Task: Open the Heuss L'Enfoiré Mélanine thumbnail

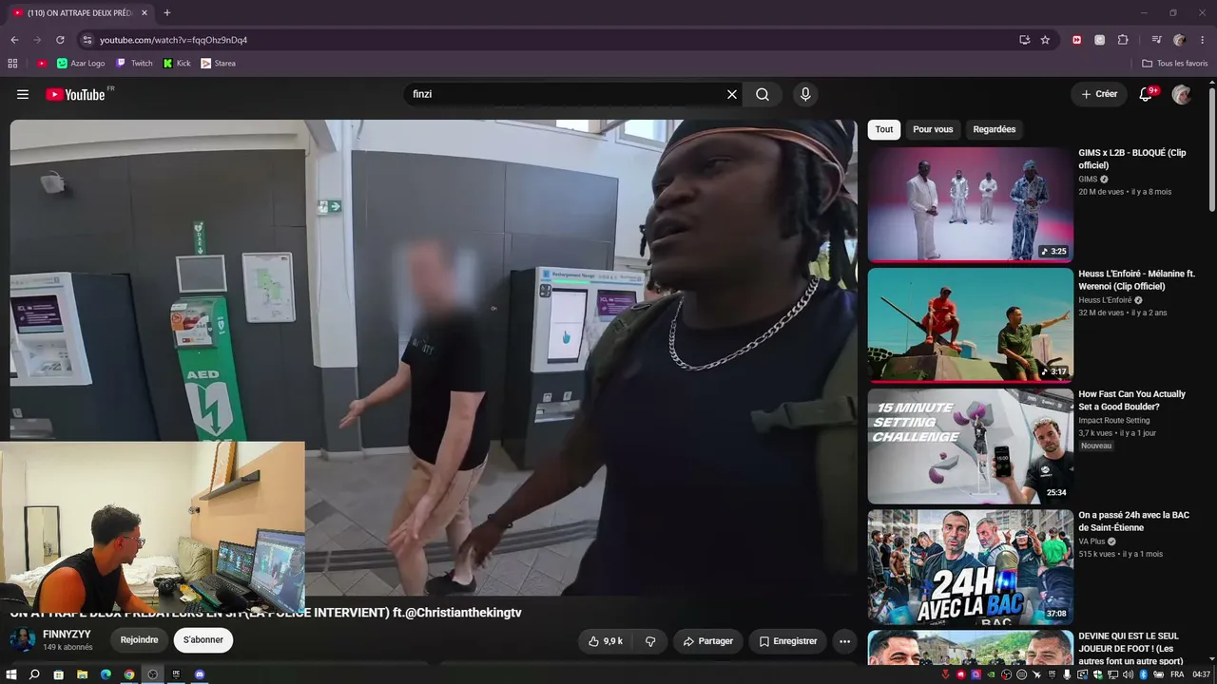Action: (971, 325)
